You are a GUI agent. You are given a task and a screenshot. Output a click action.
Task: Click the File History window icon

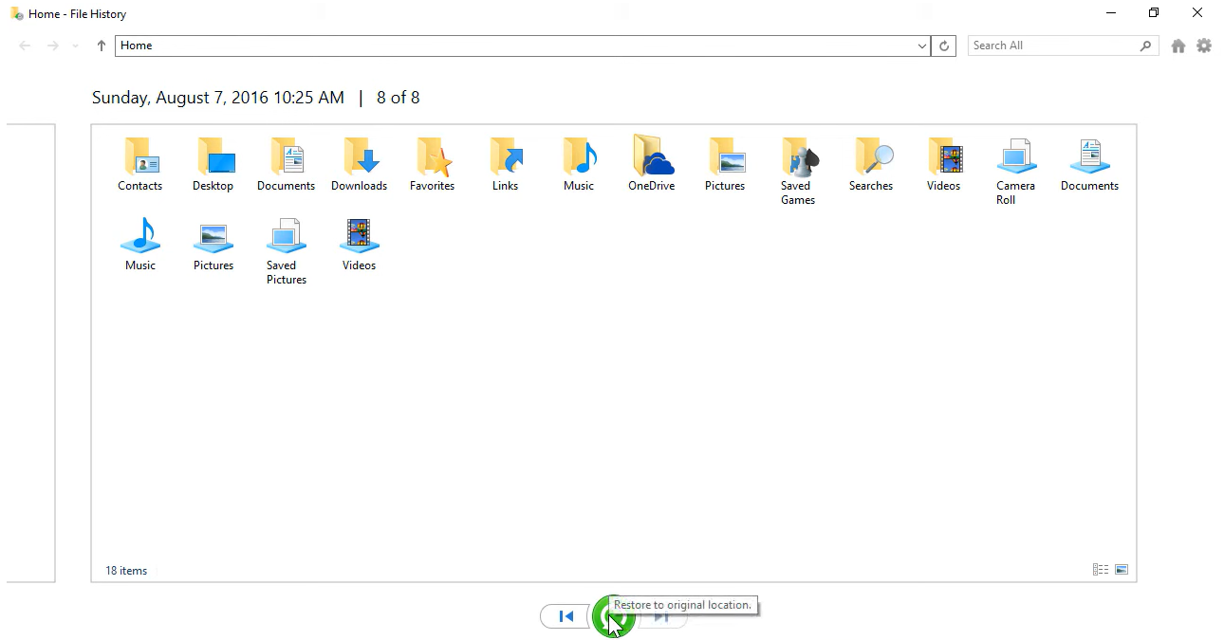16,13
